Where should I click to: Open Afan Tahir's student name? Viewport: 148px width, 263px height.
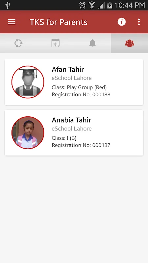(68, 69)
